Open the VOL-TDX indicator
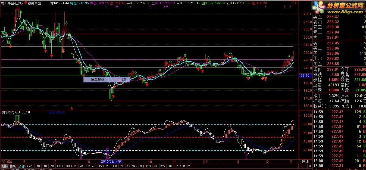 (x=112, y=166)
